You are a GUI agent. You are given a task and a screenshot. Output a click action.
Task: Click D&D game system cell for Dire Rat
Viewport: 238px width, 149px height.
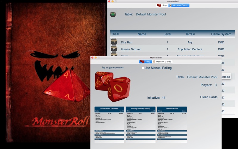point(221,42)
